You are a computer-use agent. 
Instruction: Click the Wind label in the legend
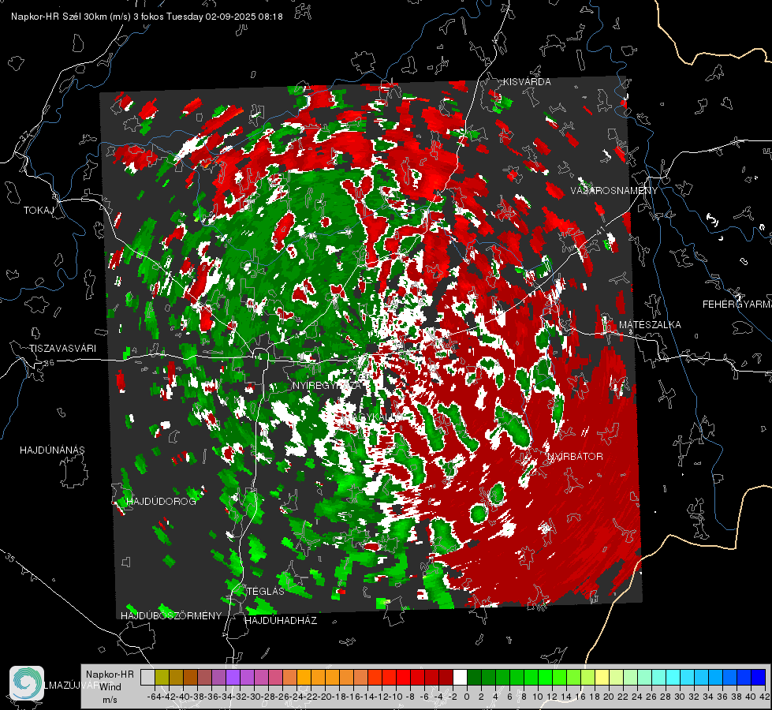tap(110, 687)
